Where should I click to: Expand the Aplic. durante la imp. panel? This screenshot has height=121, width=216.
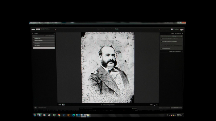point(176,51)
